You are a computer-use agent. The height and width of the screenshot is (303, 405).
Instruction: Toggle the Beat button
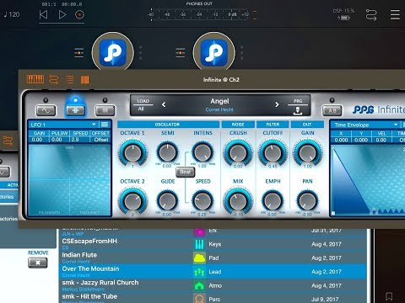coord(185,172)
